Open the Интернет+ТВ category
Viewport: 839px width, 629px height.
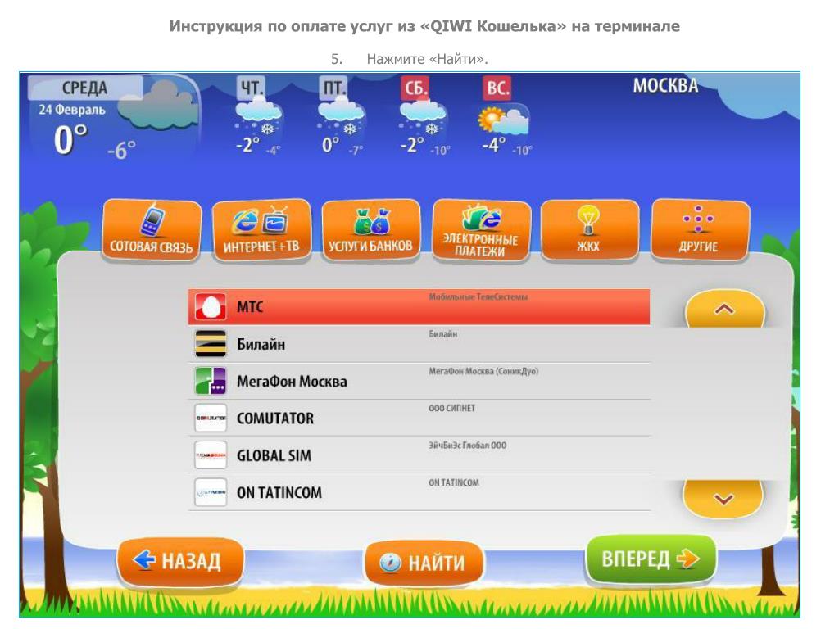point(261,230)
